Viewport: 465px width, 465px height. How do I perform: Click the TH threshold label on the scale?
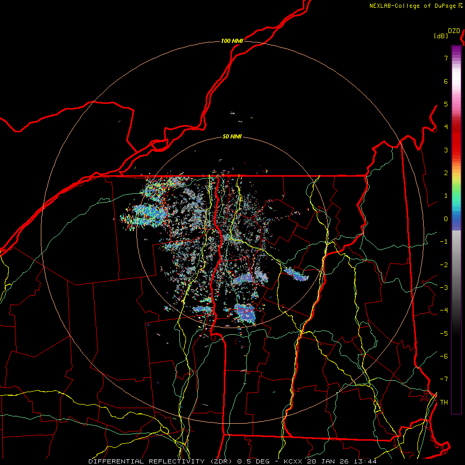(x=444, y=402)
